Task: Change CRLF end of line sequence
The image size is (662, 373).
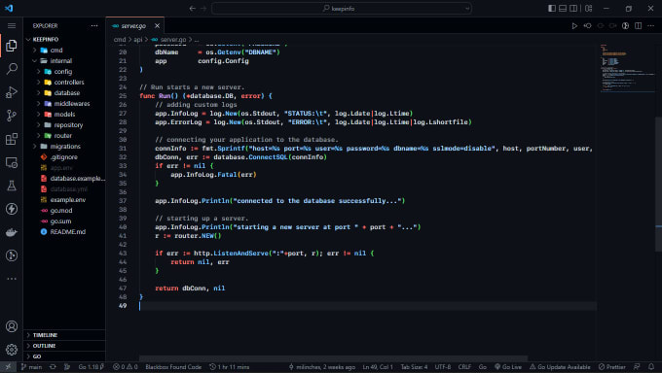Action: pyautogui.click(x=464, y=367)
